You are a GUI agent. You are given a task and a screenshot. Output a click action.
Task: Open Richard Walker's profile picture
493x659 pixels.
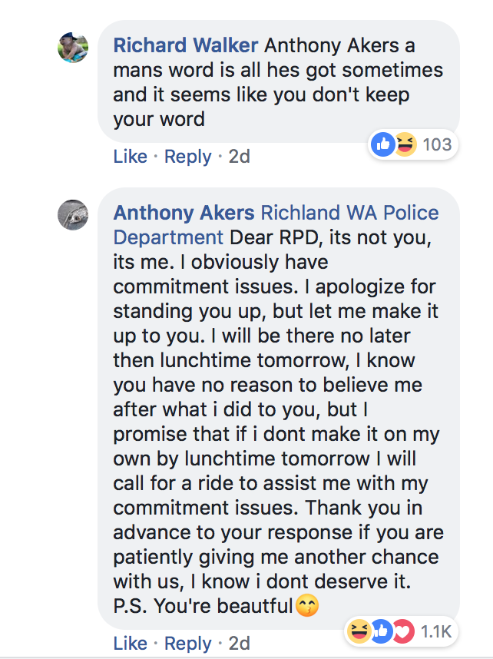[73, 48]
